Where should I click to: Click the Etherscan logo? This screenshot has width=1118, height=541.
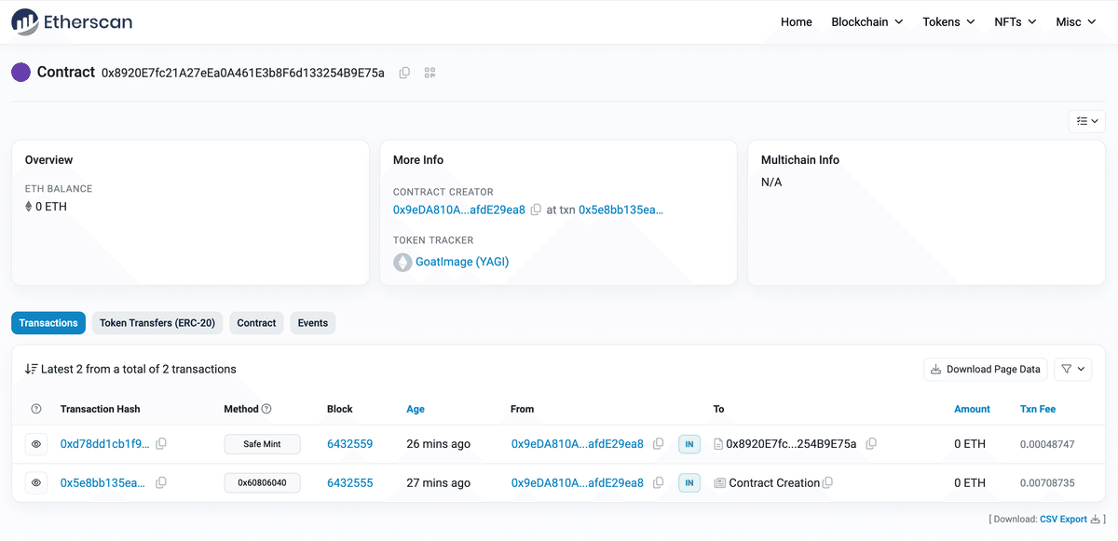72,21
